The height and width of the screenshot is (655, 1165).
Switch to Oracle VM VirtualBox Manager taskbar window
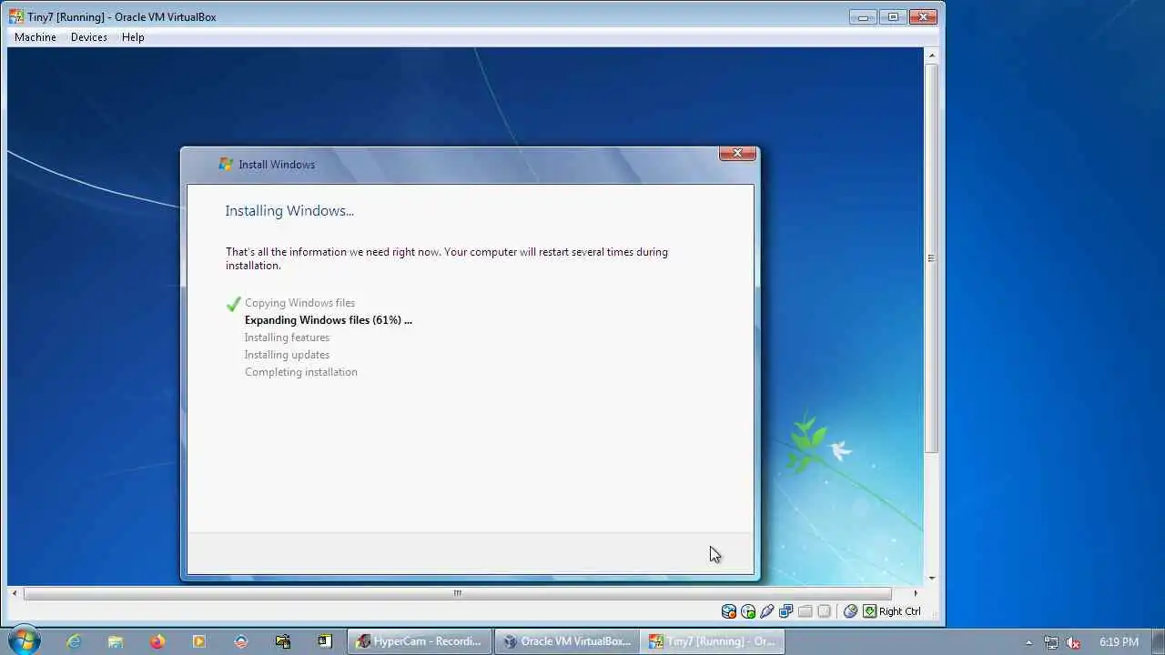tap(567, 641)
